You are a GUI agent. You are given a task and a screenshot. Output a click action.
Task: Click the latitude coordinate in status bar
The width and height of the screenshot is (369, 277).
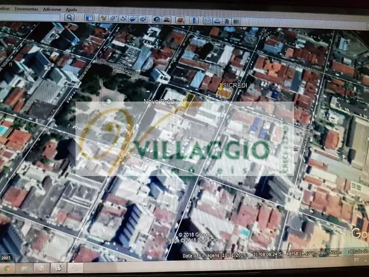click(x=267, y=254)
